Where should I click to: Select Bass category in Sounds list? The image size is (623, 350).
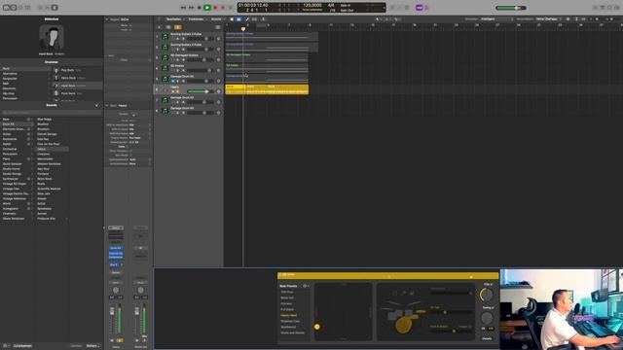coord(18,119)
